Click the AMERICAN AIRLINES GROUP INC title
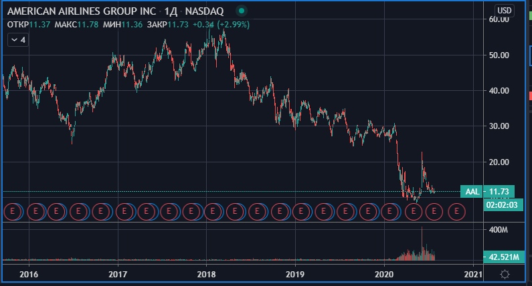 coord(82,11)
